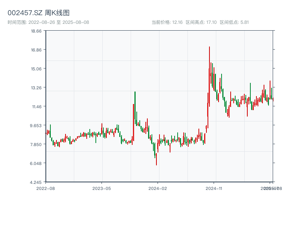Click the 18.66 y-axis price label
Viewport: 303px width, 227px height.
pyautogui.click(x=36, y=31)
